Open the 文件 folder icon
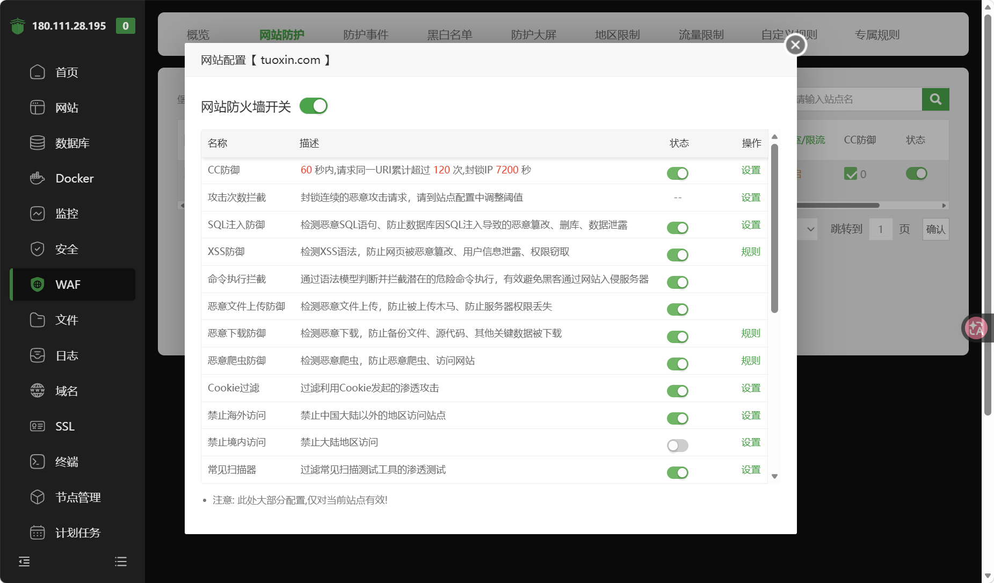 (37, 320)
